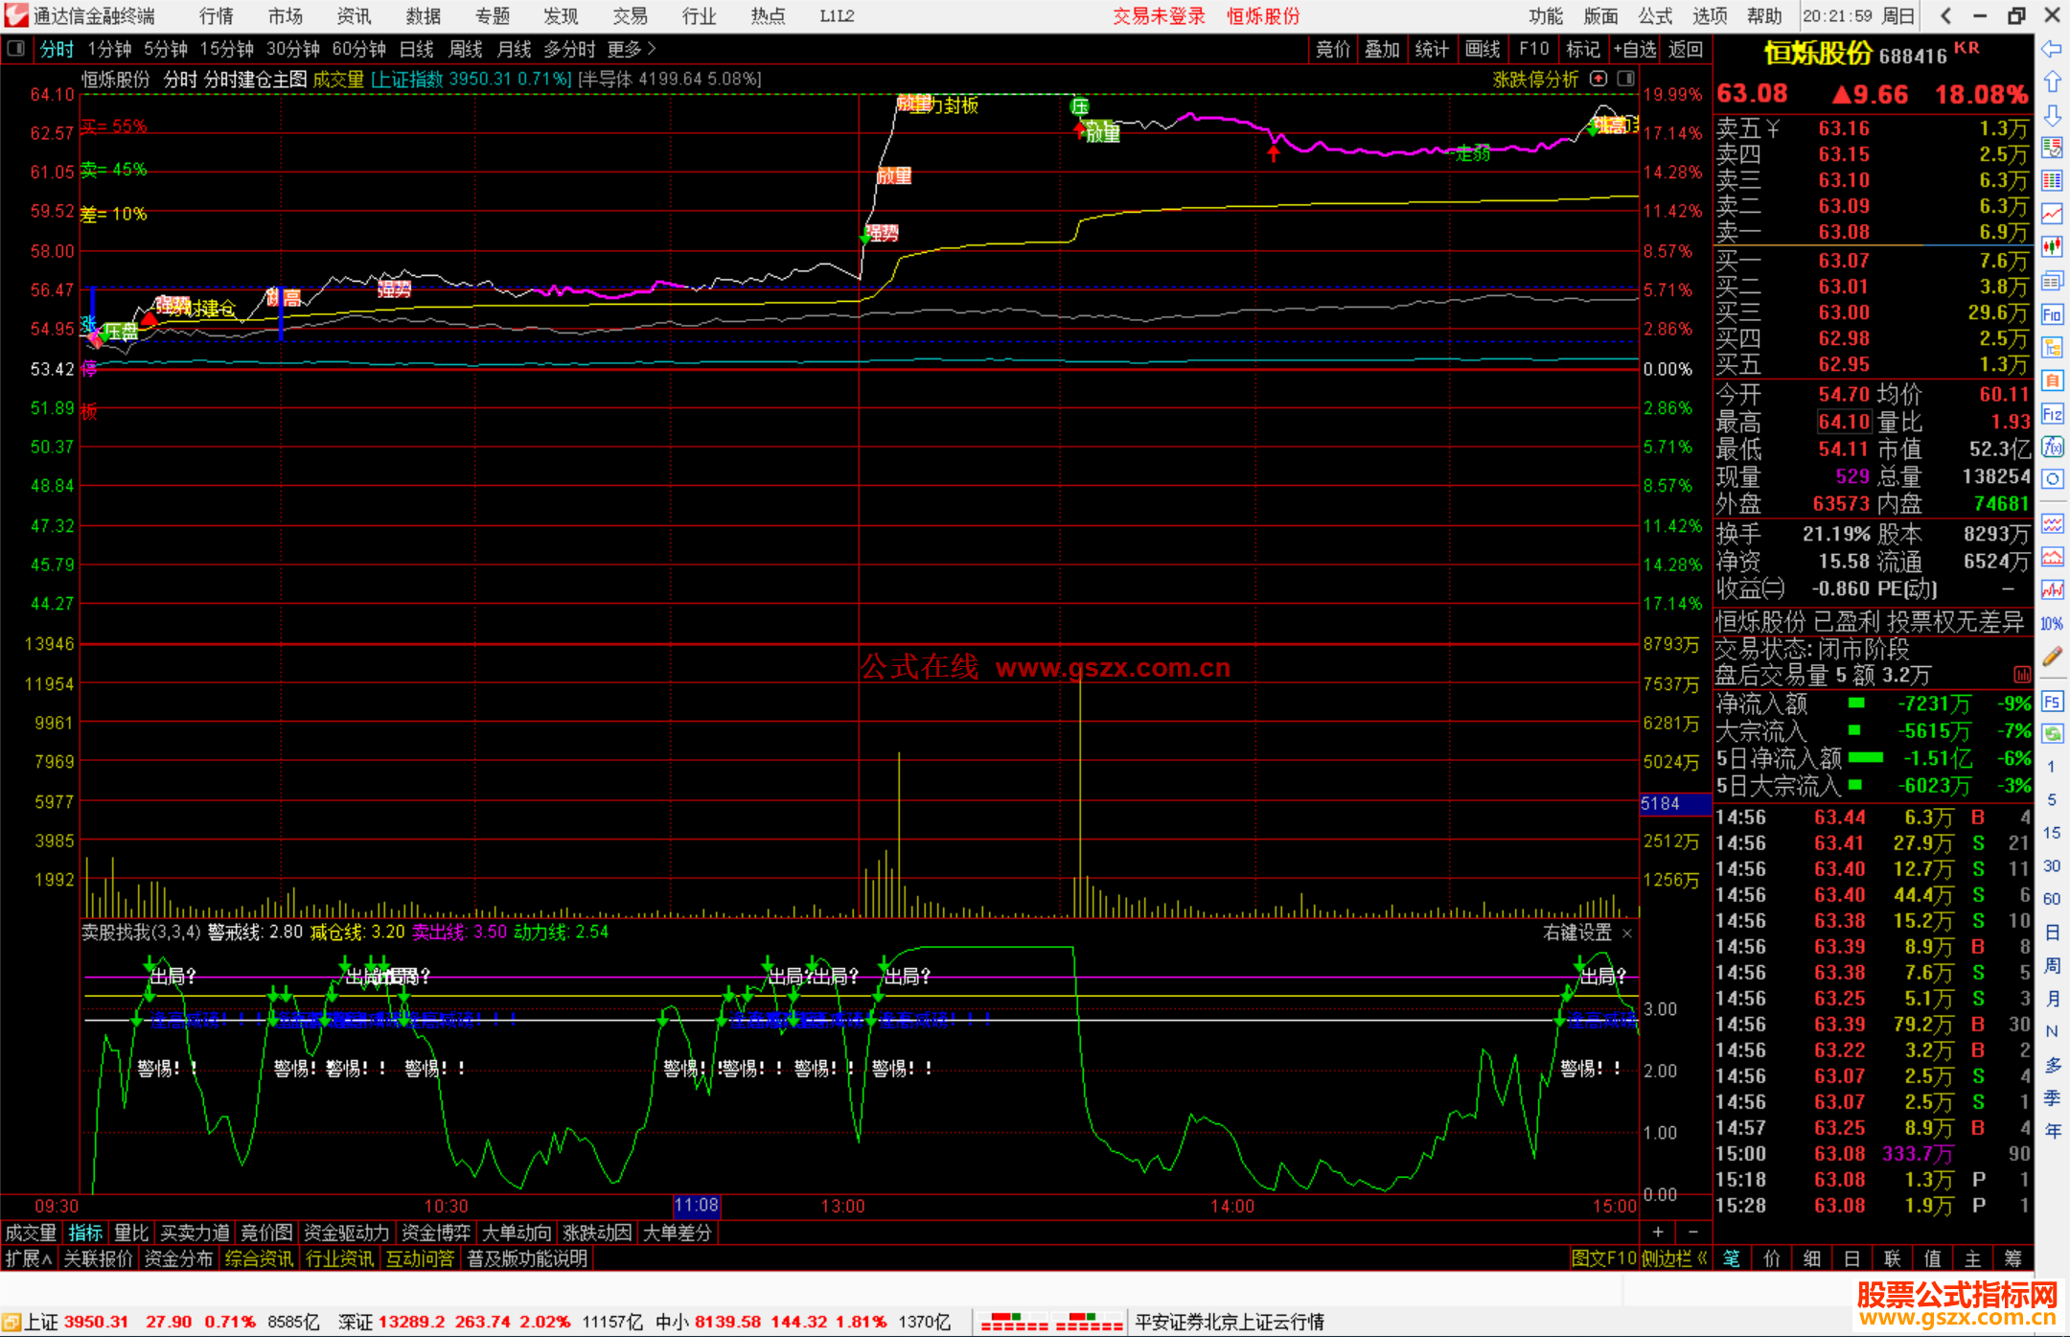Click the +自选 button
The image size is (2070, 1337).
tap(1634, 49)
